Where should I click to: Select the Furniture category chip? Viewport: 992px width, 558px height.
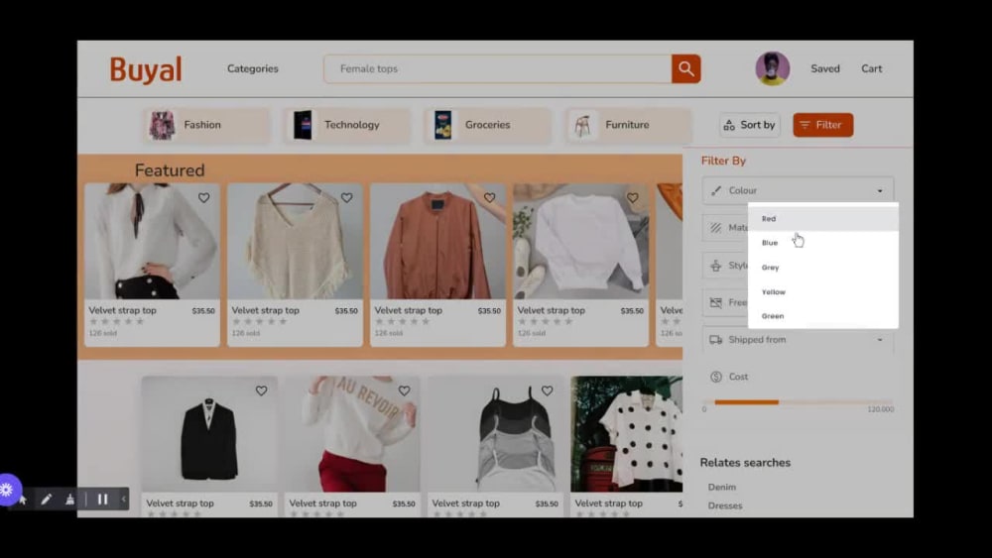click(628, 125)
